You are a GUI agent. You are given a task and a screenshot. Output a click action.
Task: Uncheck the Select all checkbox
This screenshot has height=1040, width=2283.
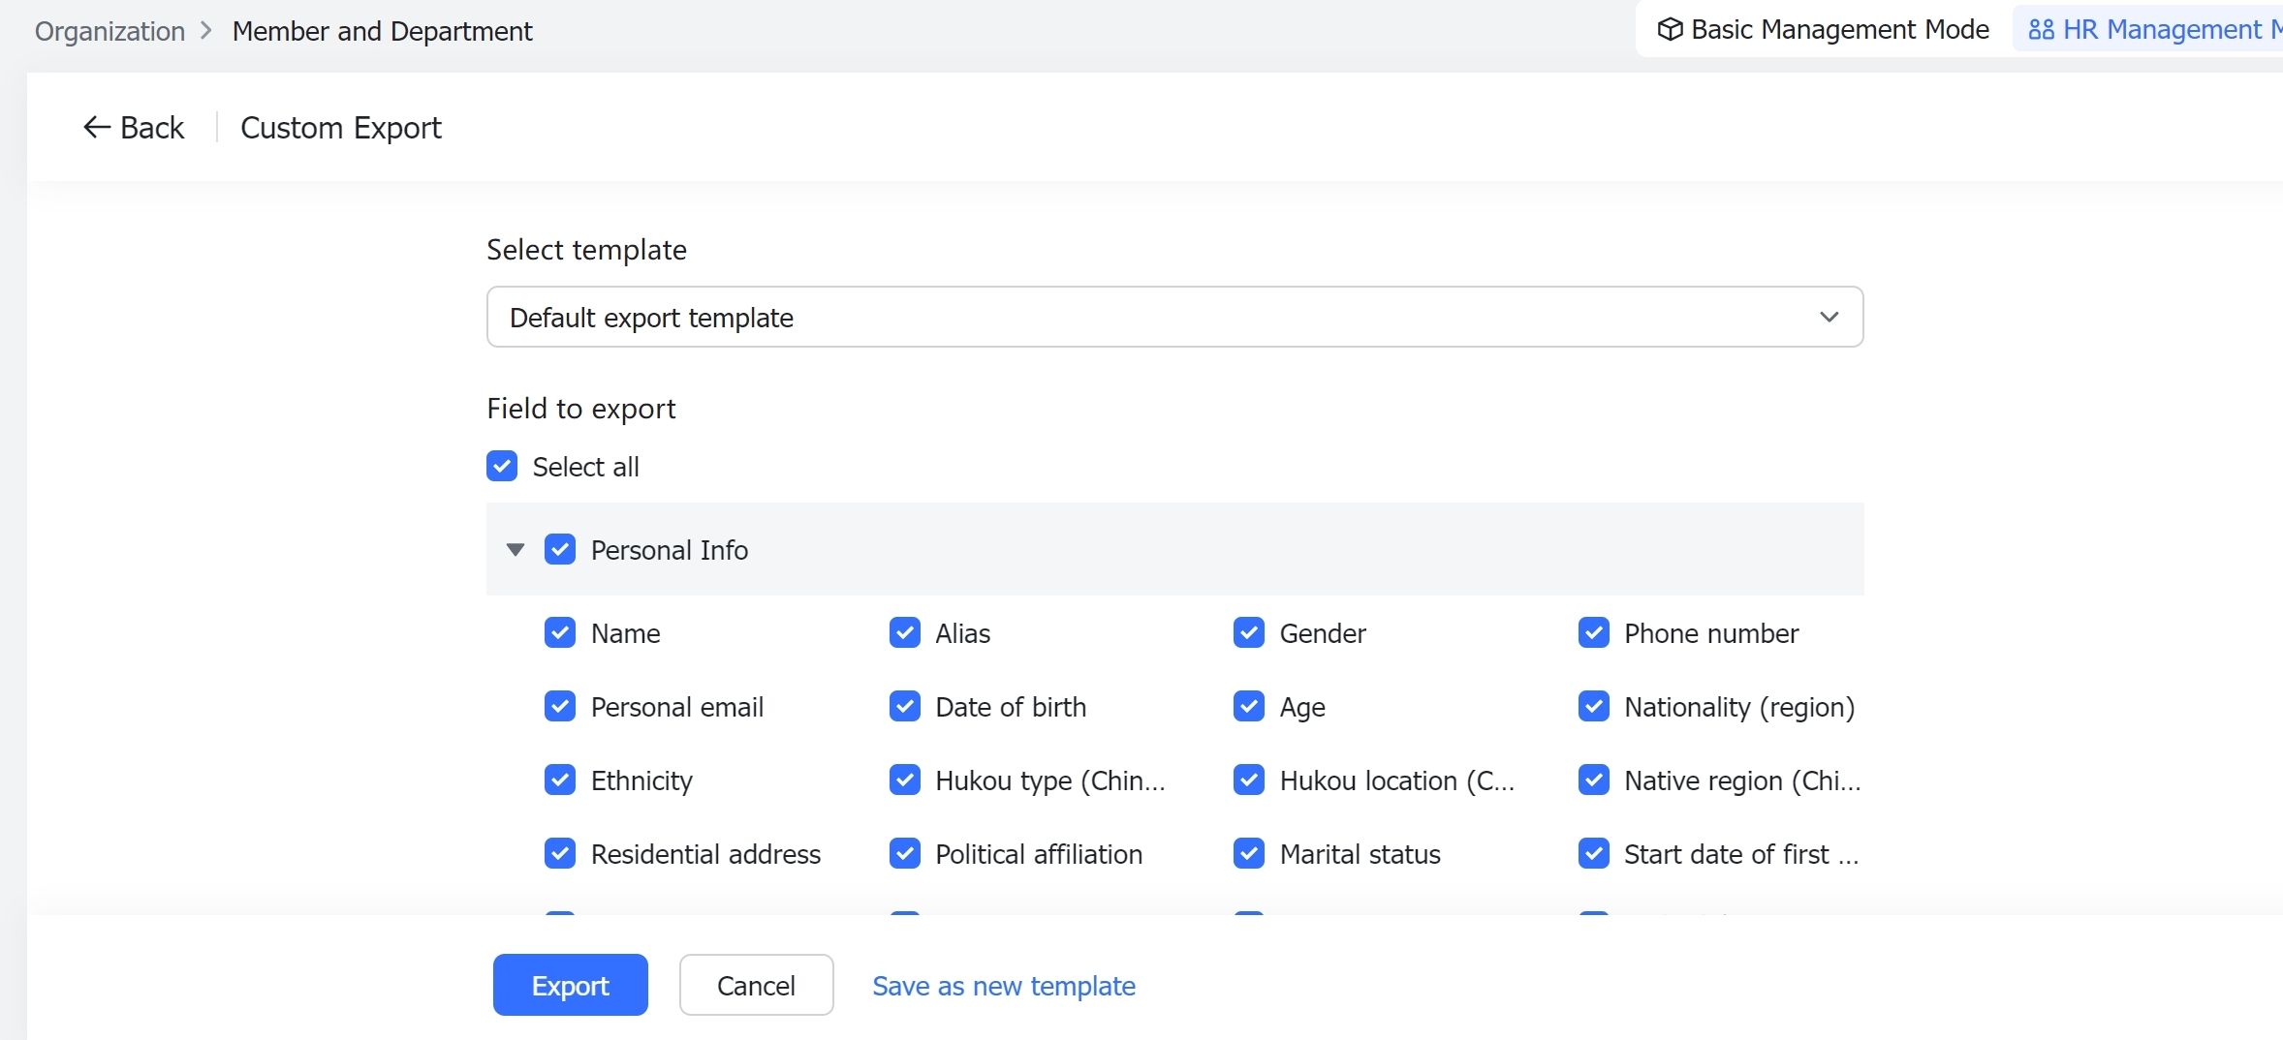click(502, 466)
